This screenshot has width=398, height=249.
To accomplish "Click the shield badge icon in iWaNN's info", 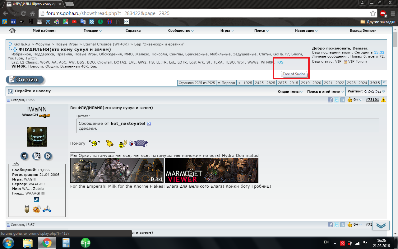I will pyautogui.click(x=27, y=209).
